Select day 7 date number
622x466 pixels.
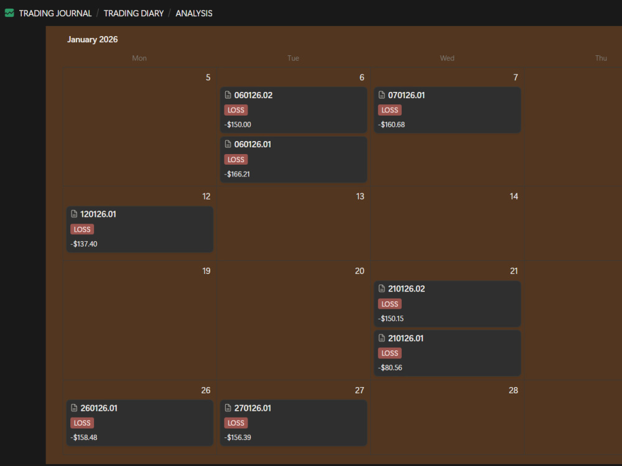(516, 77)
